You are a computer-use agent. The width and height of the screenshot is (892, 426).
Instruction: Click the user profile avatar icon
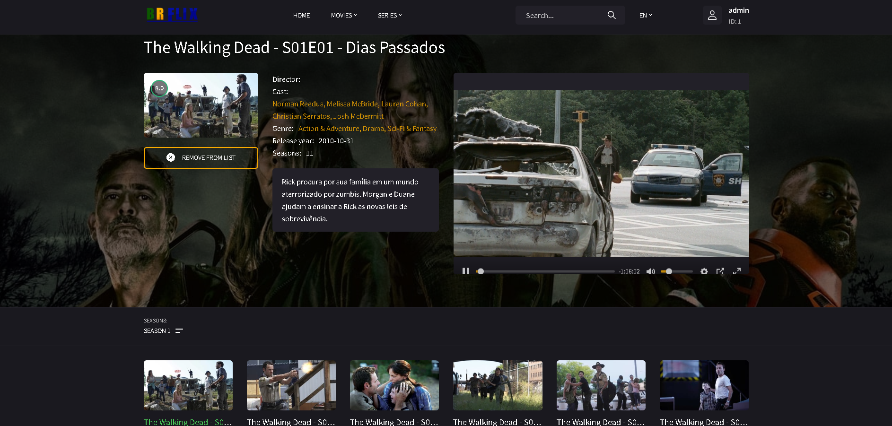click(712, 16)
